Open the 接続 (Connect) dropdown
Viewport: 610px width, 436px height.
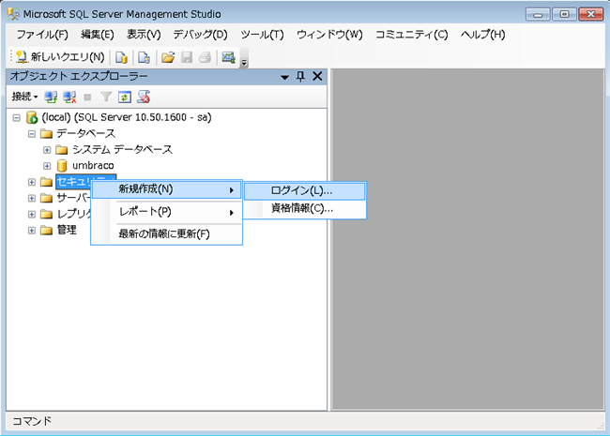24,97
